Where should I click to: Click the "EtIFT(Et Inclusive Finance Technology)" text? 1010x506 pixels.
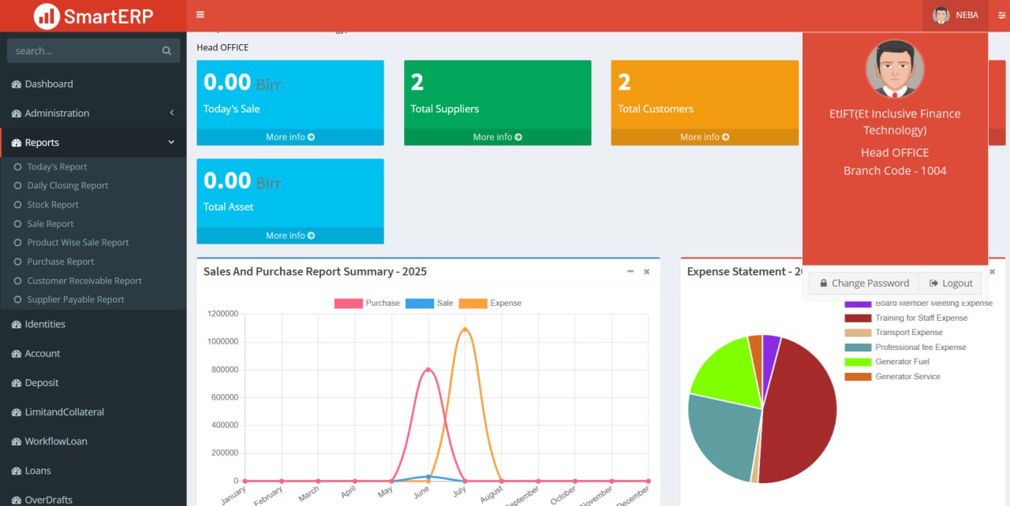click(x=895, y=122)
